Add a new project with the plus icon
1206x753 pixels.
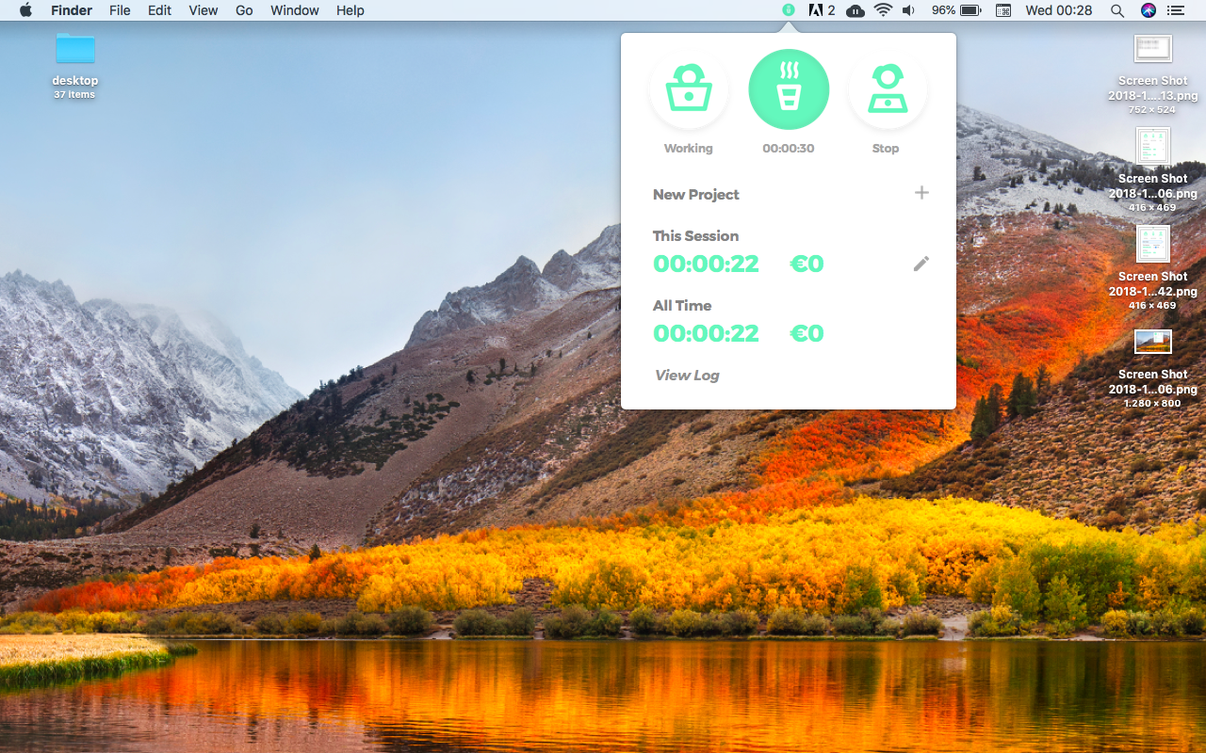click(921, 193)
